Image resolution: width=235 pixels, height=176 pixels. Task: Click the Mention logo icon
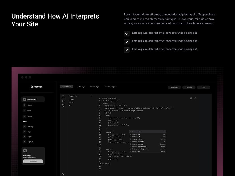pyautogui.click(x=32, y=87)
